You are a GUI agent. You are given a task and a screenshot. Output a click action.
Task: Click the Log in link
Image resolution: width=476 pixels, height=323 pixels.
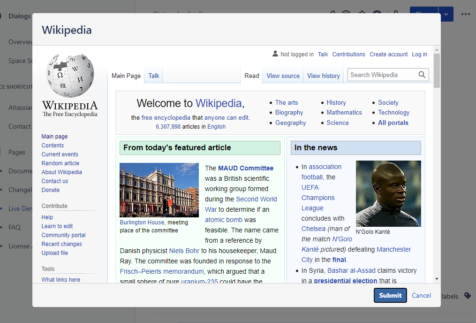(x=419, y=54)
